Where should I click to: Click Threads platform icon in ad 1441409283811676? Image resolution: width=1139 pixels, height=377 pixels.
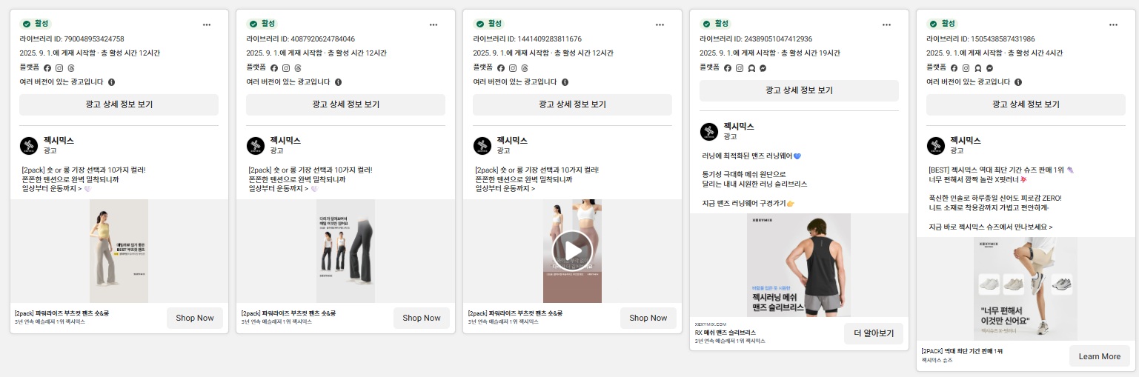525,67
